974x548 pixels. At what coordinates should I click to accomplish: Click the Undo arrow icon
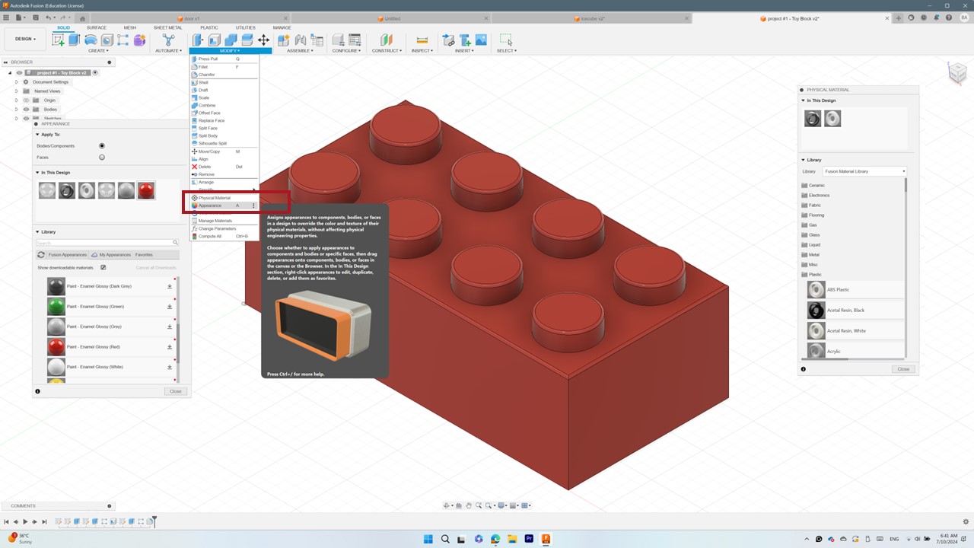tap(49, 18)
